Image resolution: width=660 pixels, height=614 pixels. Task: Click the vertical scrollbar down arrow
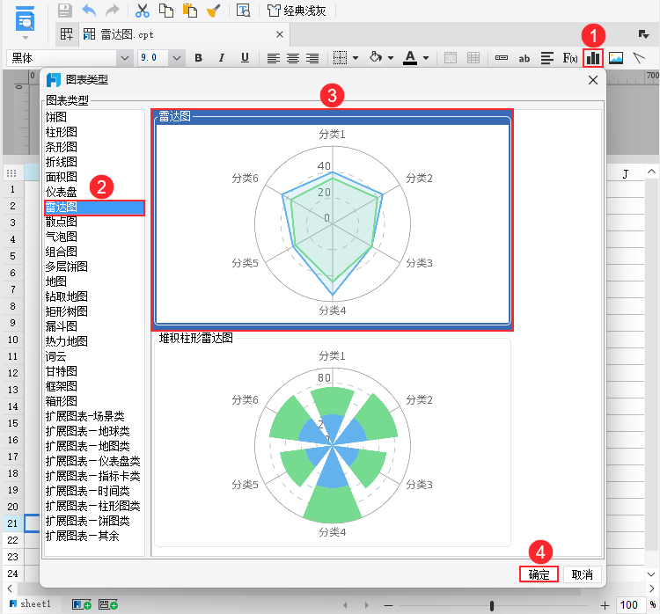tap(651, 574)
